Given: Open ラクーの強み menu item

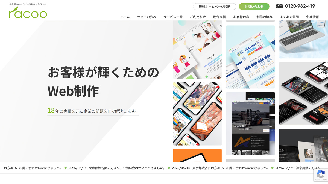Looking at the screenshot, I should click(x=147, y=17).
